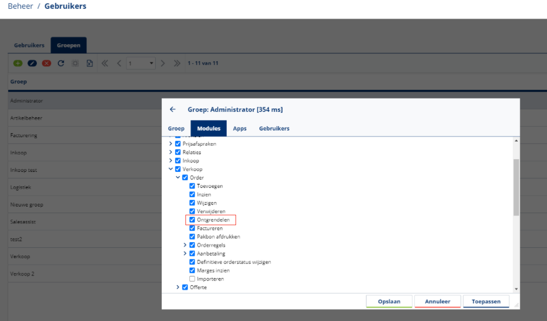Expand the Orderregels tree node
Viewport: 547px width, 321px height.
(x=185, y=245)
